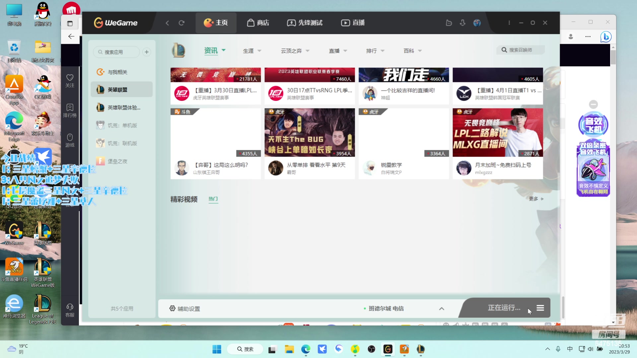Open the hamburger menu beside 正在运行

[x=540, y=308]
